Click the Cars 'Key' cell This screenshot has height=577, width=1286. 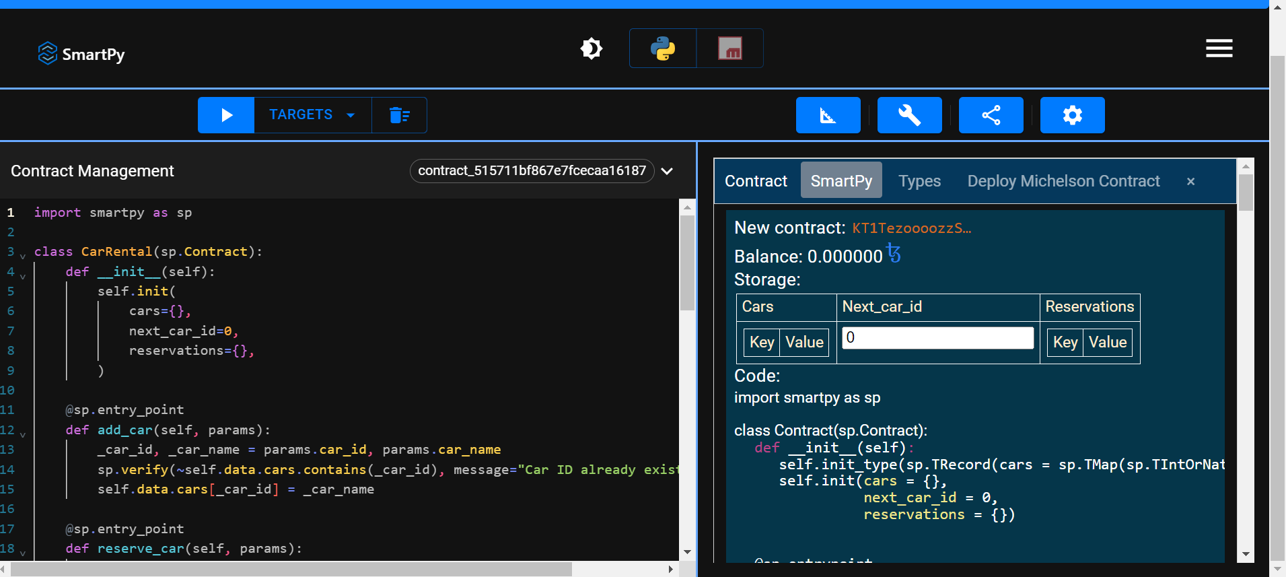pos(762,342)
